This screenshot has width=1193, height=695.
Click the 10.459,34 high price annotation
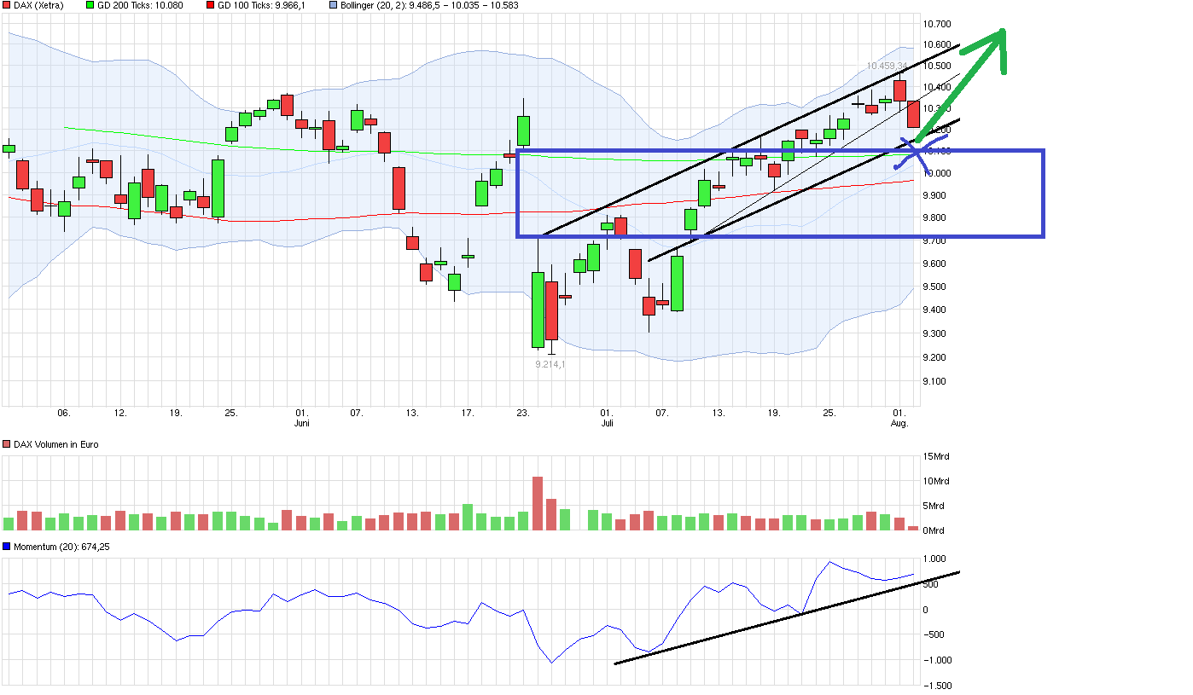click(x=887, y=66)
